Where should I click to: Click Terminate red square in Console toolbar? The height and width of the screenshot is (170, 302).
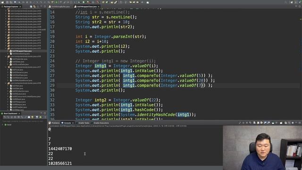[x=243, y=123]
